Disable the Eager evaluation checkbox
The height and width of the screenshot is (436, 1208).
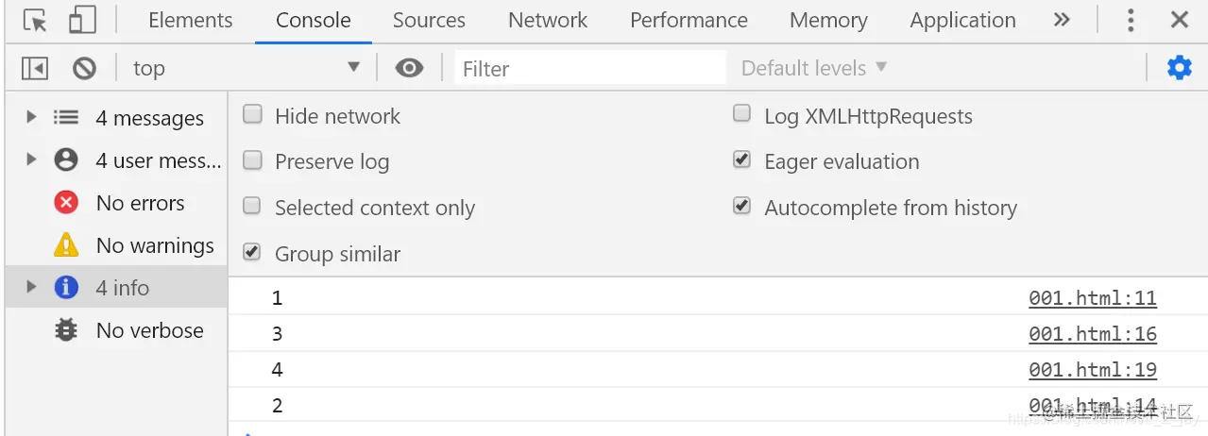[x=741, y=160]
